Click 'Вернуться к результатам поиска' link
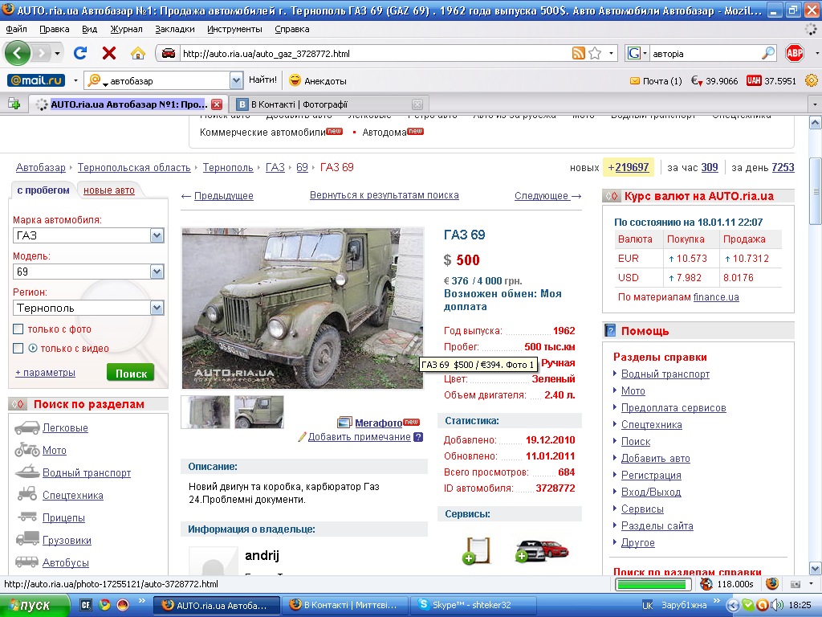This screenshot has height=617, width=822. (x=384, y=195)
